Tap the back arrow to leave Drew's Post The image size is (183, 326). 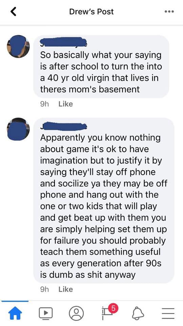pos(13,12)
